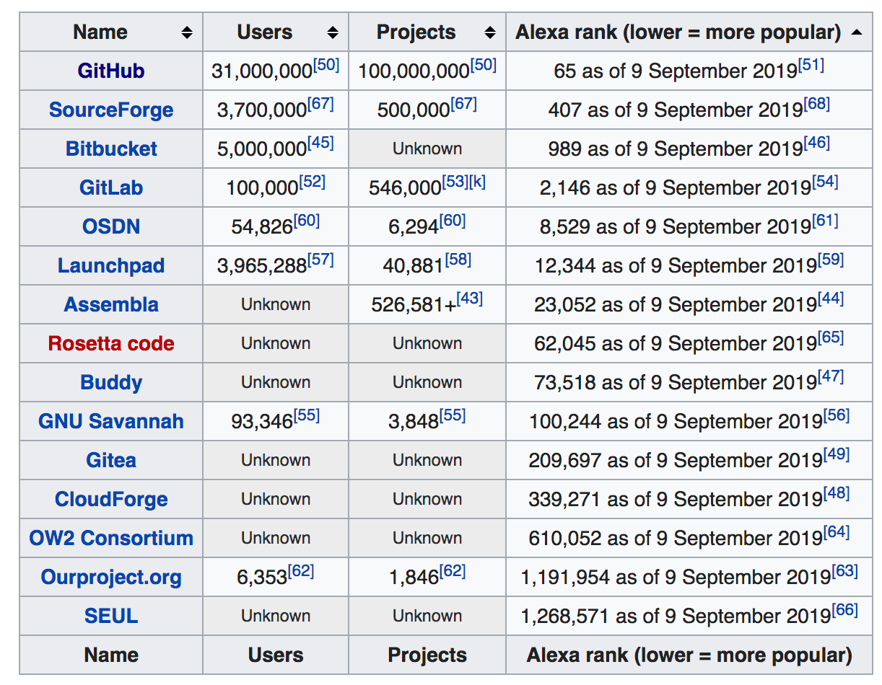Click Rosetta code's '62,045 as of 9 September 2019'
Screen dimensions: 882x685
click(x=676, y=344)
